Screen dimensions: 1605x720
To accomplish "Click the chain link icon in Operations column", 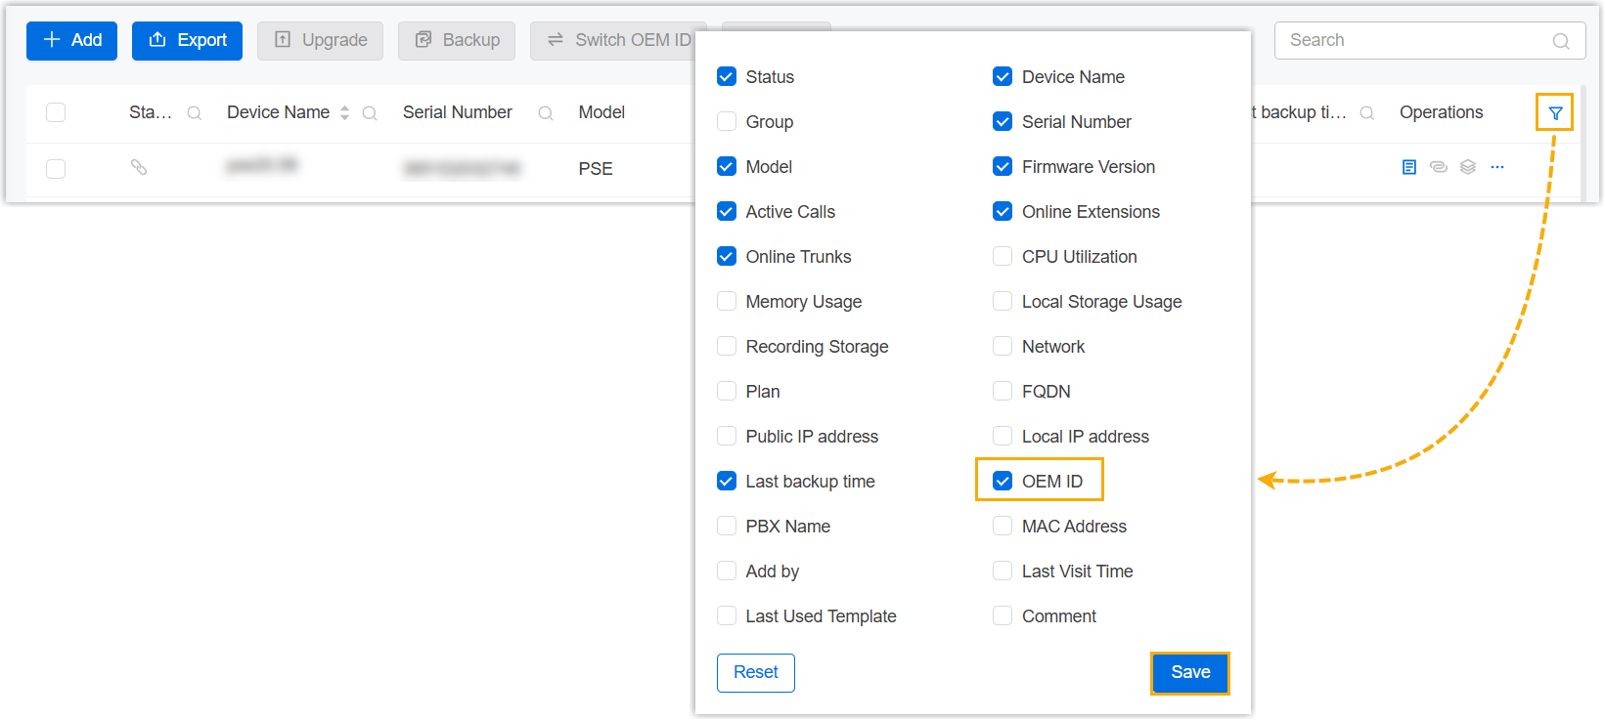I will (x=1438, y=167).
